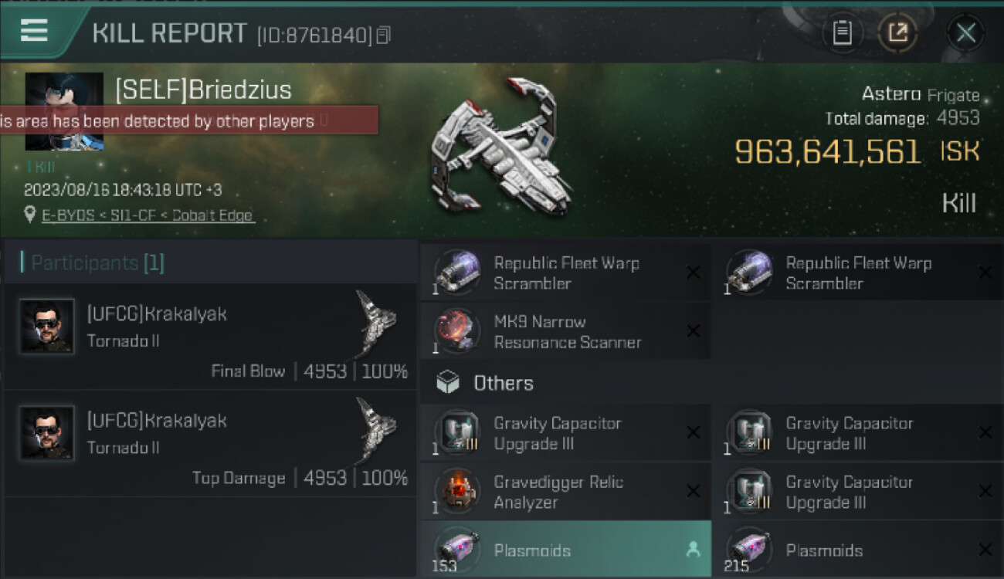Image resolution: width=1004 pixels, height=579 pixels.
Task: Close the kill report window
Action: coord(965,32)
